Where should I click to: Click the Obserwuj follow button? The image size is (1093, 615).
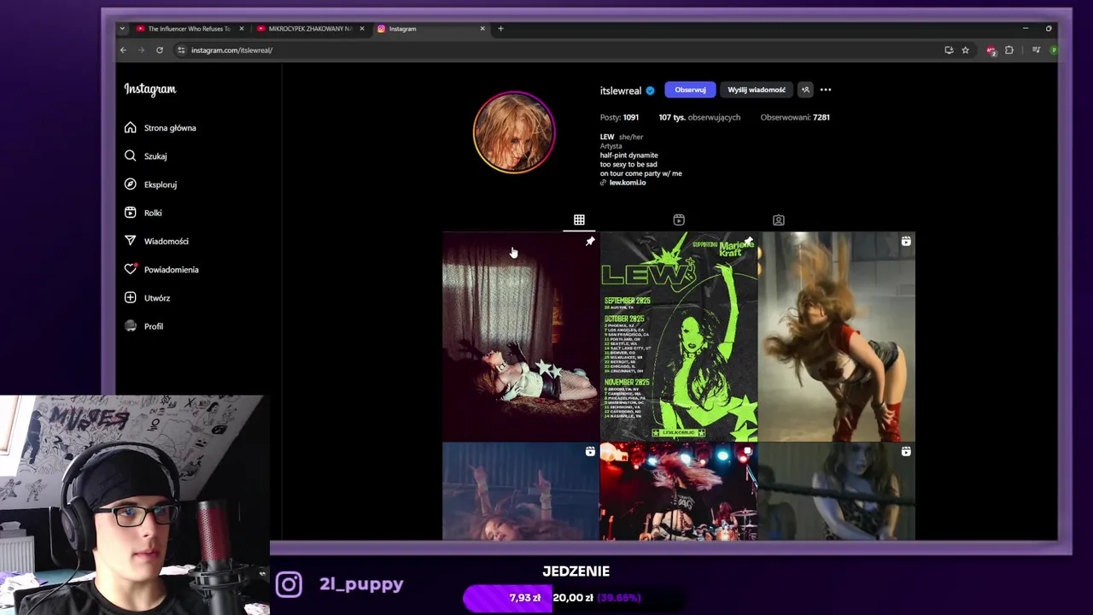click(x=690, y=90)
